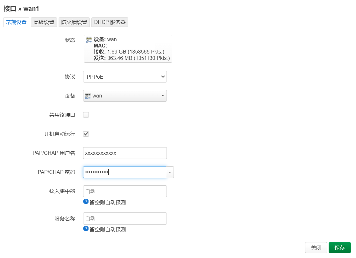The height and width of the screenshot is (258, 356).
Task: Enable the 禁用该接口 checkbox
Action: click(x=86, y=115)
